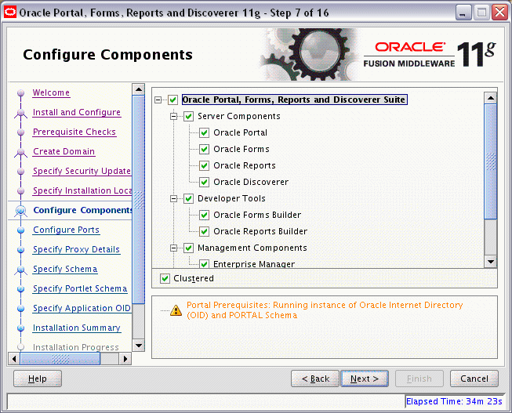Toggle the top-level Suite checkbox
This screenshot has width=512, height=413.
pos(173,100)
